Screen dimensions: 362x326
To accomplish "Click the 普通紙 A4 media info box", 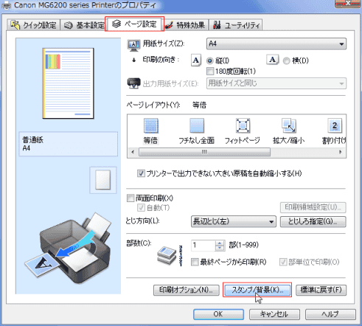I will point(69,144).
